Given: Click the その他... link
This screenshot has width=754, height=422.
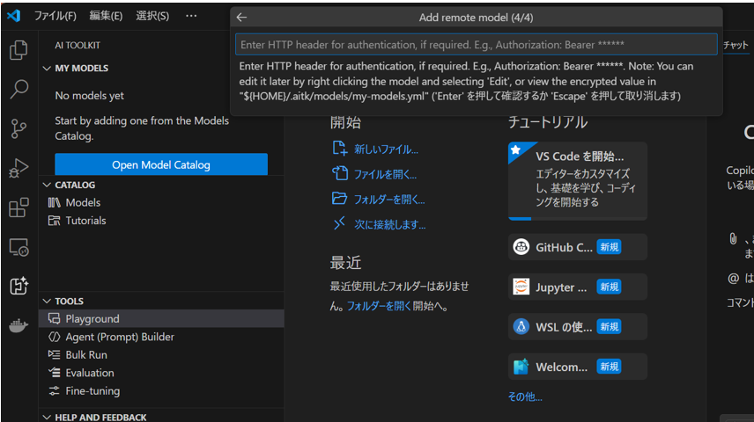Looking at the screenshot, I should [x=525, y=397].
